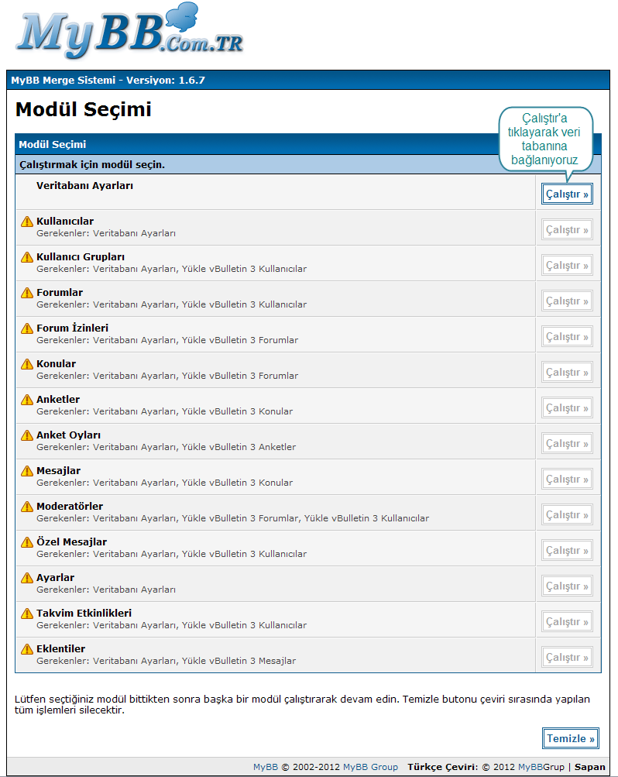
Task: Click warning icon beside Özel Mesajlar
Action: pos(27,542)
